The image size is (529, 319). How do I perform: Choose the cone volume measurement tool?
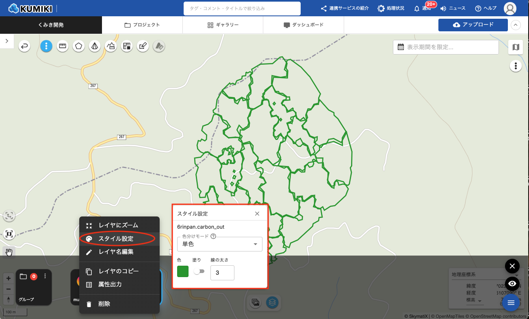pos(95,46)
